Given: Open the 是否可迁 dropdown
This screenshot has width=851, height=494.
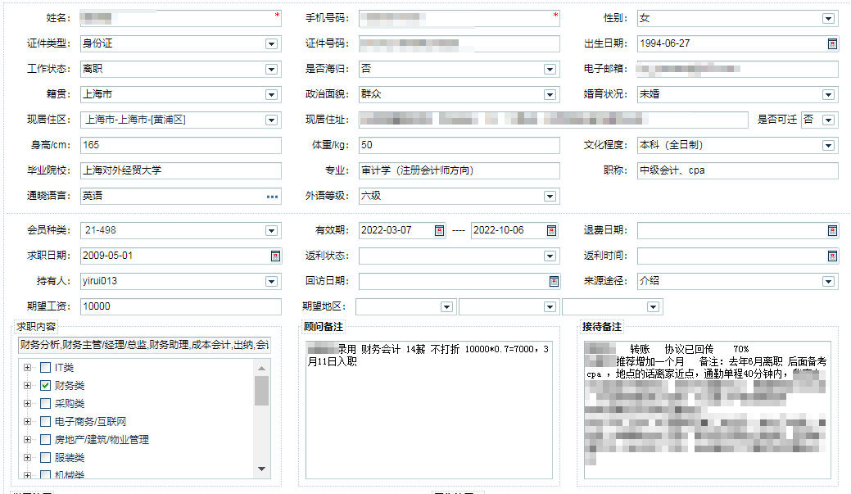Looking at the screenshot, I should pos(828,120).
